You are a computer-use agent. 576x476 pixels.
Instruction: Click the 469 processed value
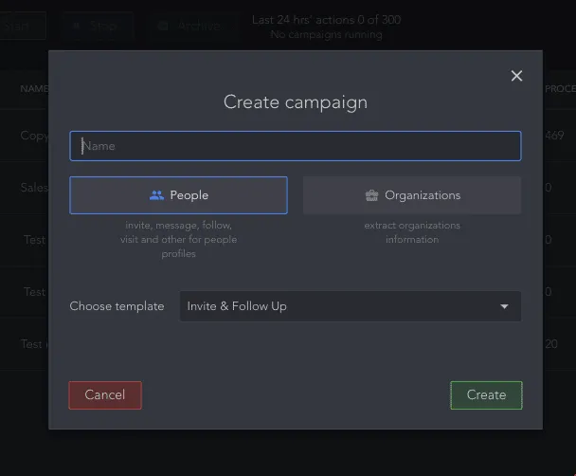click(554, 136)
